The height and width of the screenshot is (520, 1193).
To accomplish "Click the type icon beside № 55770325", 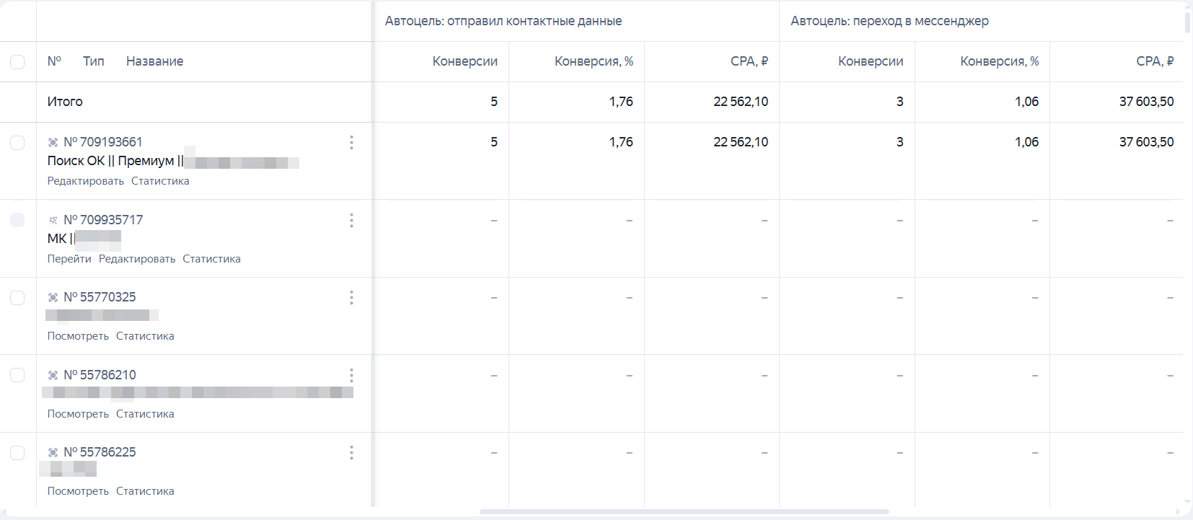I will point(53,297).
